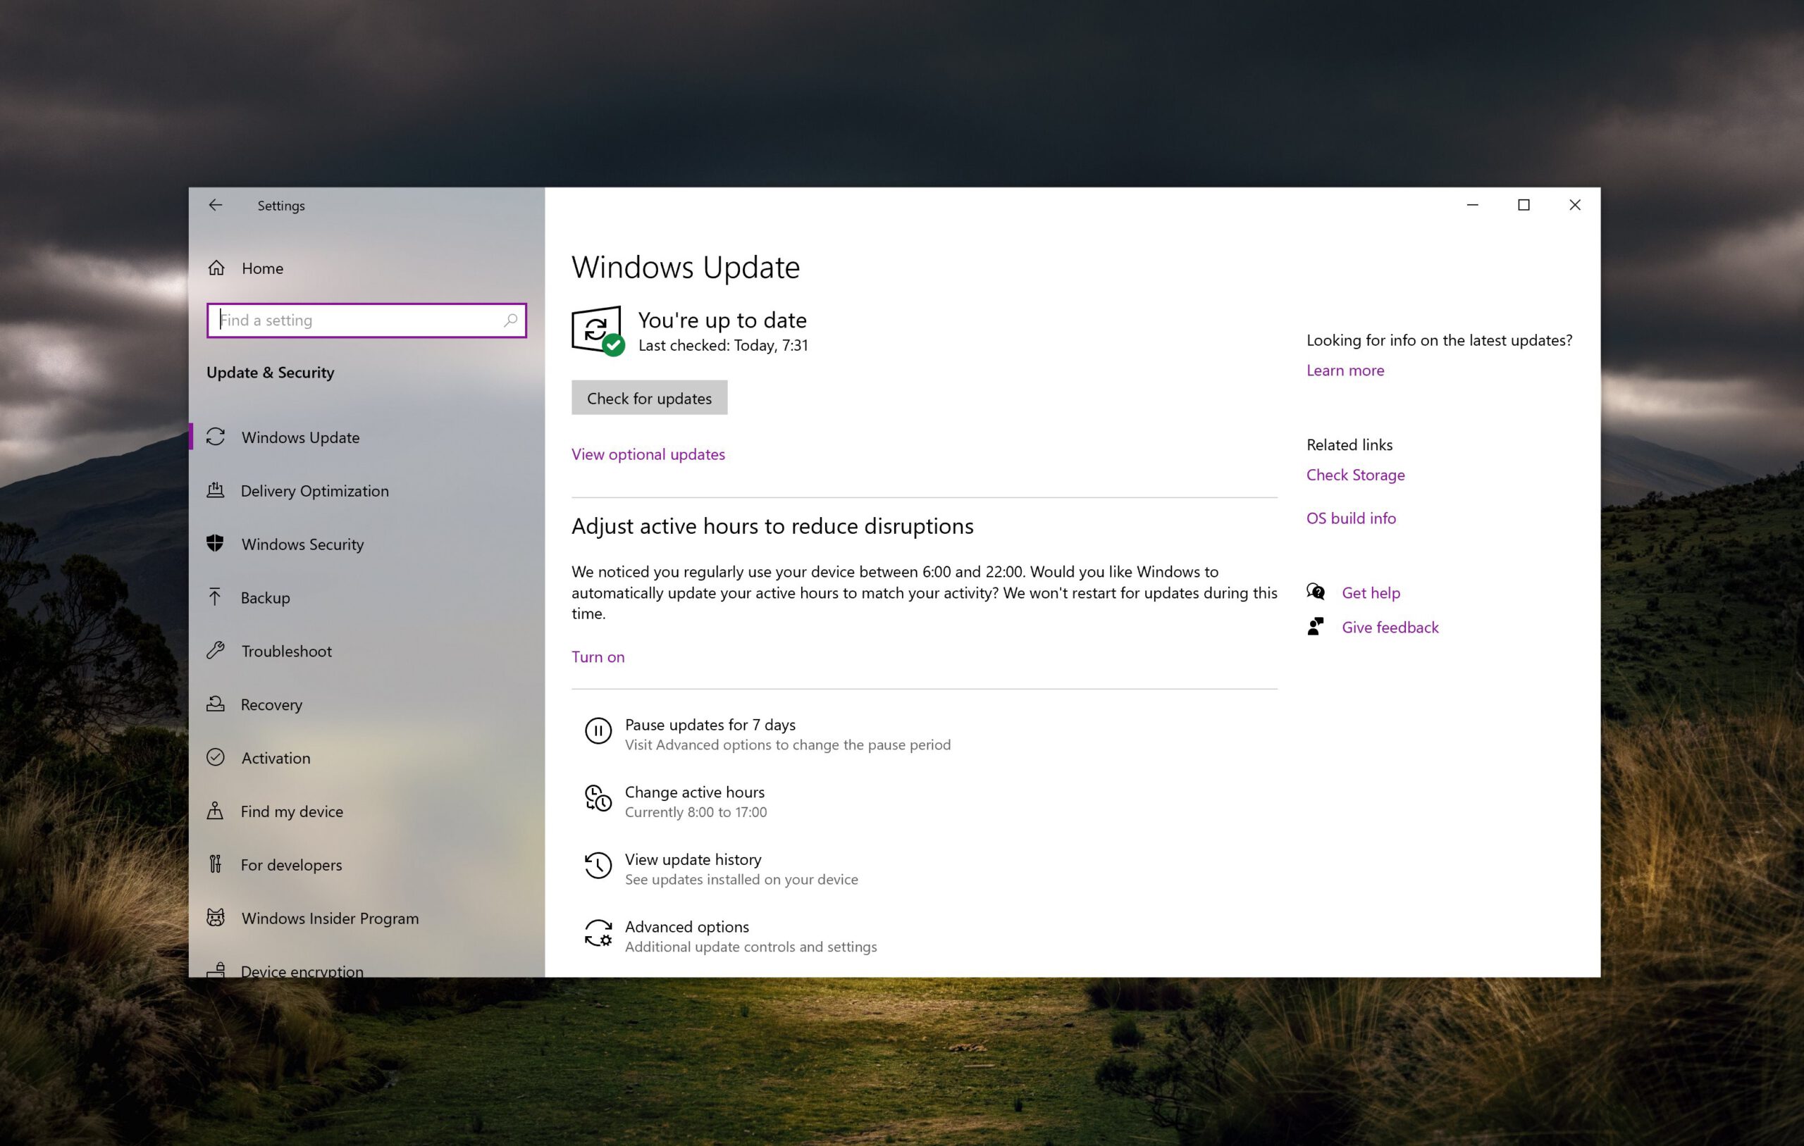Open Activation via its checkmark icon
This screenshot has height=1146, width=1804.
click(216, 757)
